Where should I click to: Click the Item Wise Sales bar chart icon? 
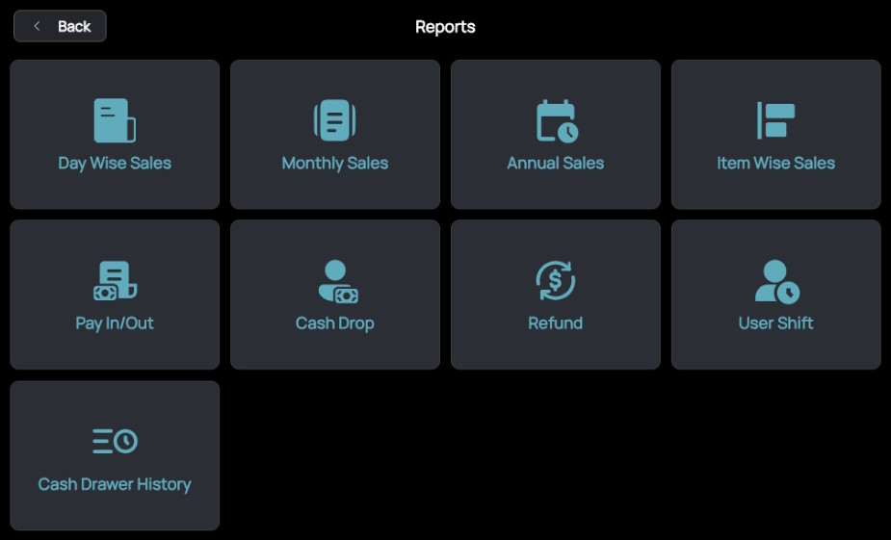tap(775, 120)
